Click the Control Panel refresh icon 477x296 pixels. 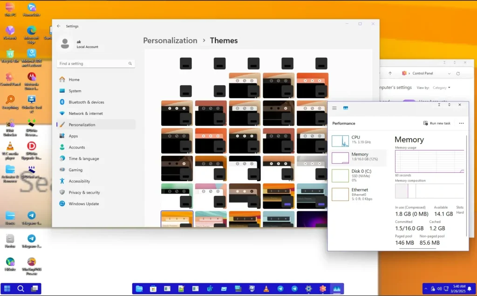[458, 74]
